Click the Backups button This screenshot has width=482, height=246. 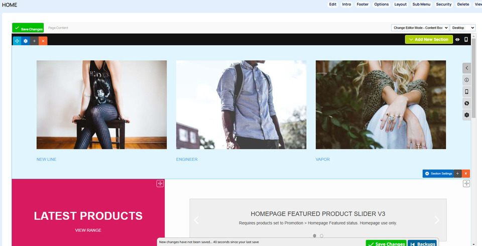tap(422, 243)
